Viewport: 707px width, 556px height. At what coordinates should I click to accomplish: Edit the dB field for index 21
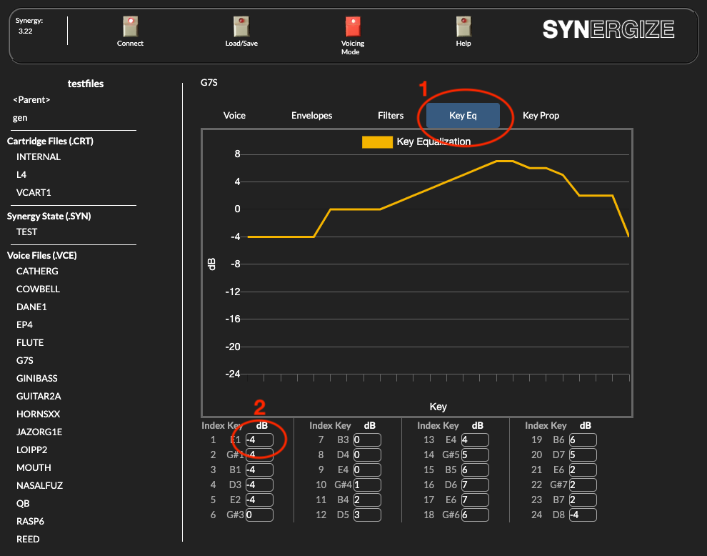583,470
